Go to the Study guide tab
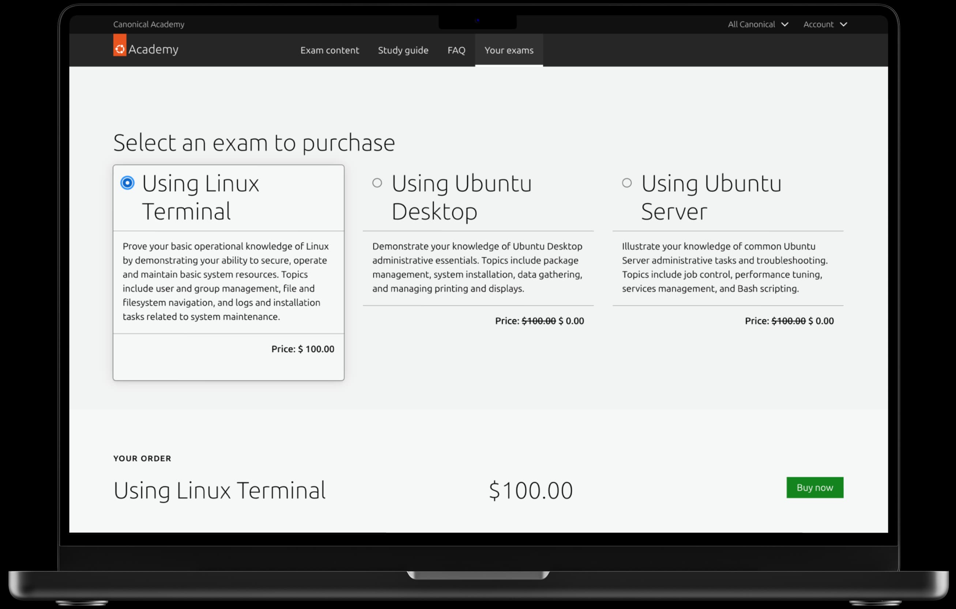The image size is (956, 609). click(x=403, y=50)
